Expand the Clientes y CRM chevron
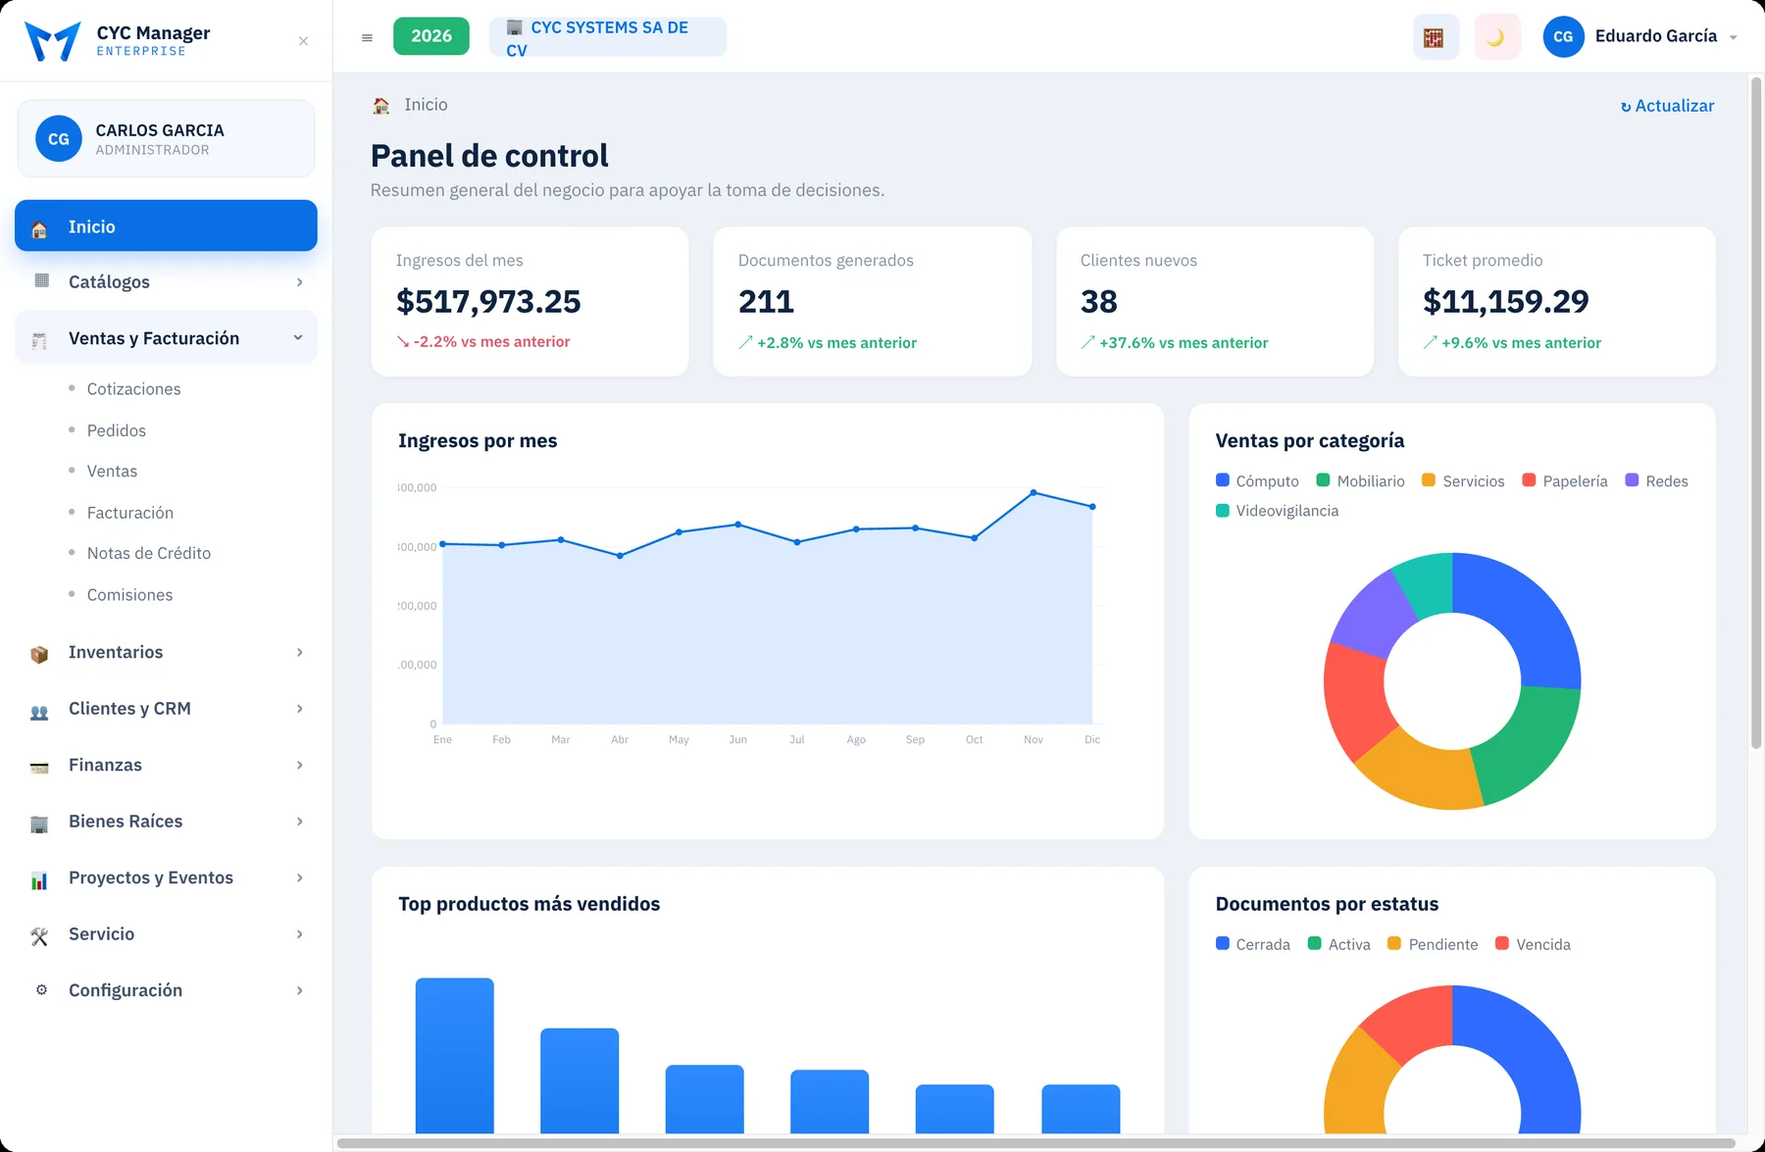Screen dimensions: 1765x1152 pos(299,709)
